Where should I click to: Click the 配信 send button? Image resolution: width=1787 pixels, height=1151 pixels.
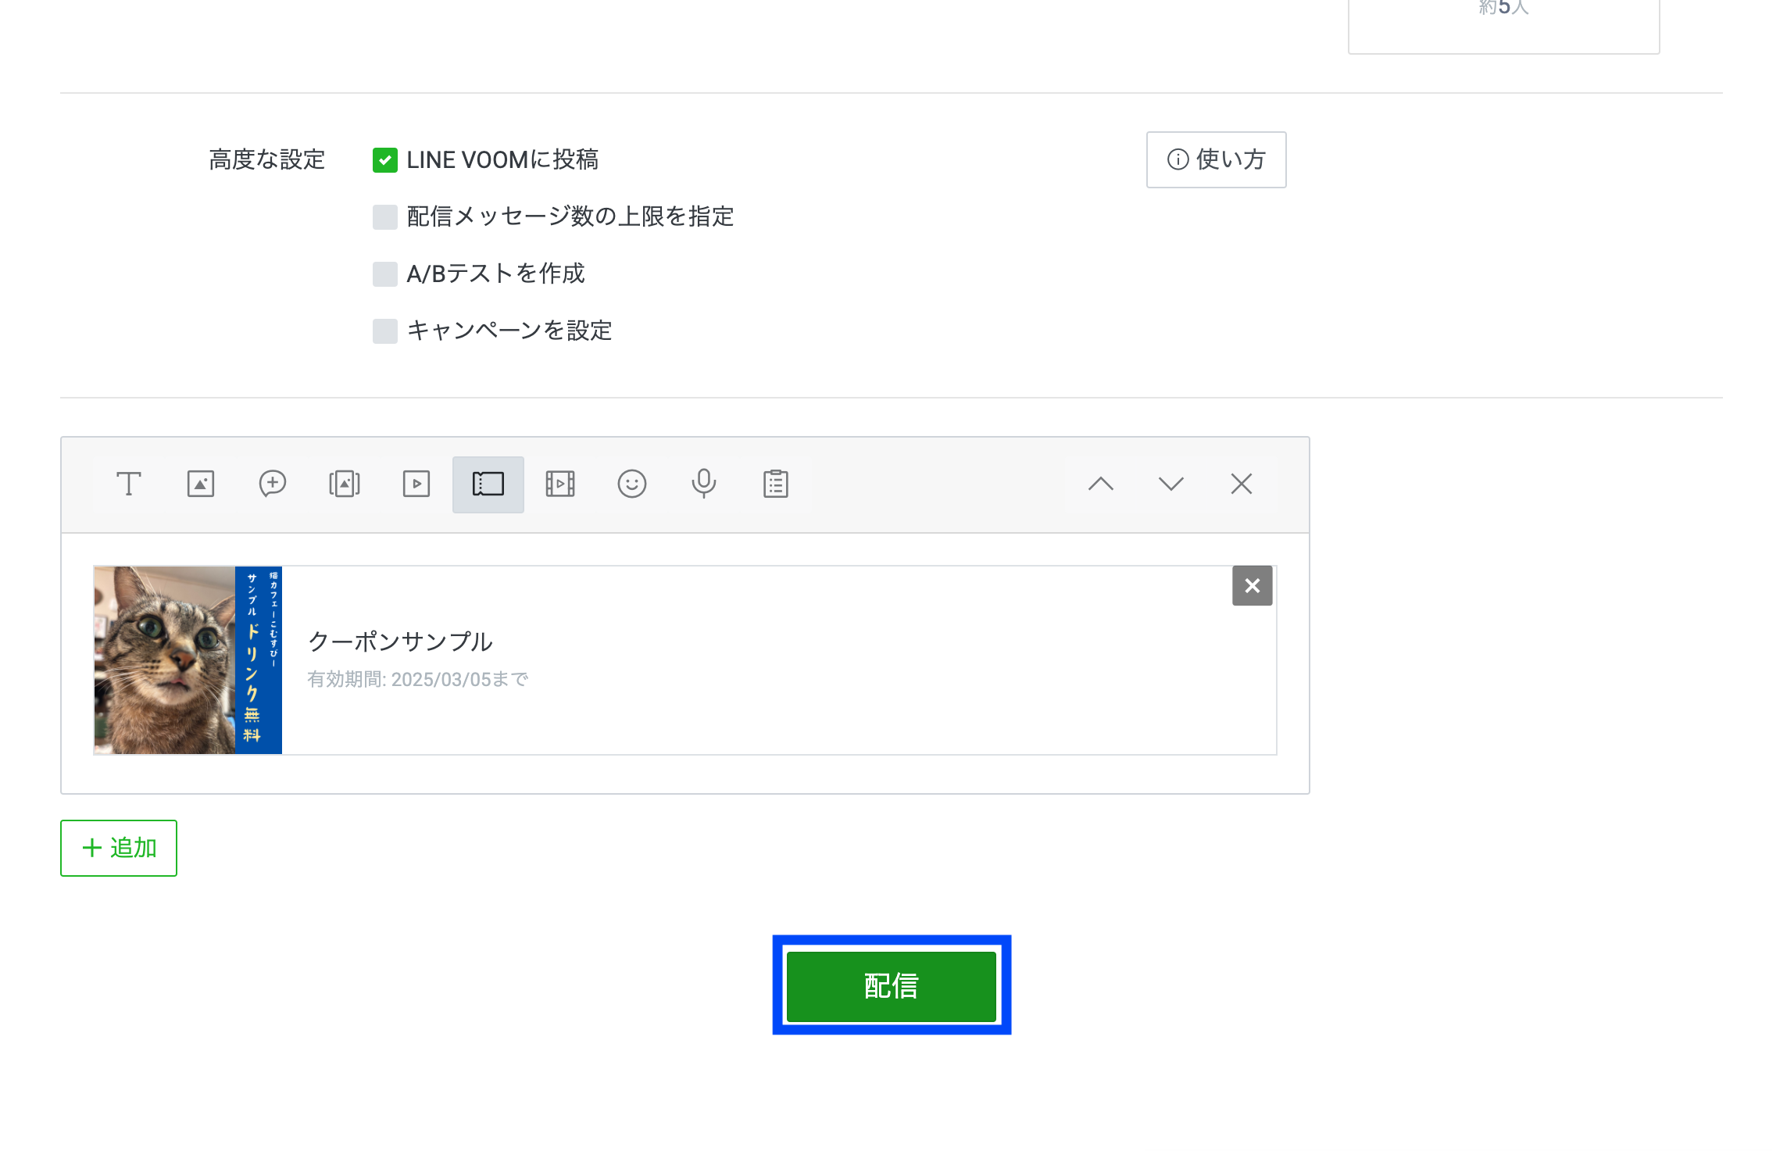tap(892, 986)
